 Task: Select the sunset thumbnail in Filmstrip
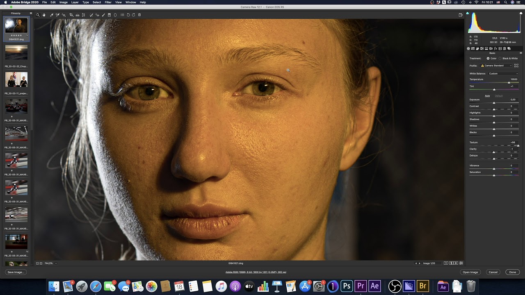click(16, 52)
